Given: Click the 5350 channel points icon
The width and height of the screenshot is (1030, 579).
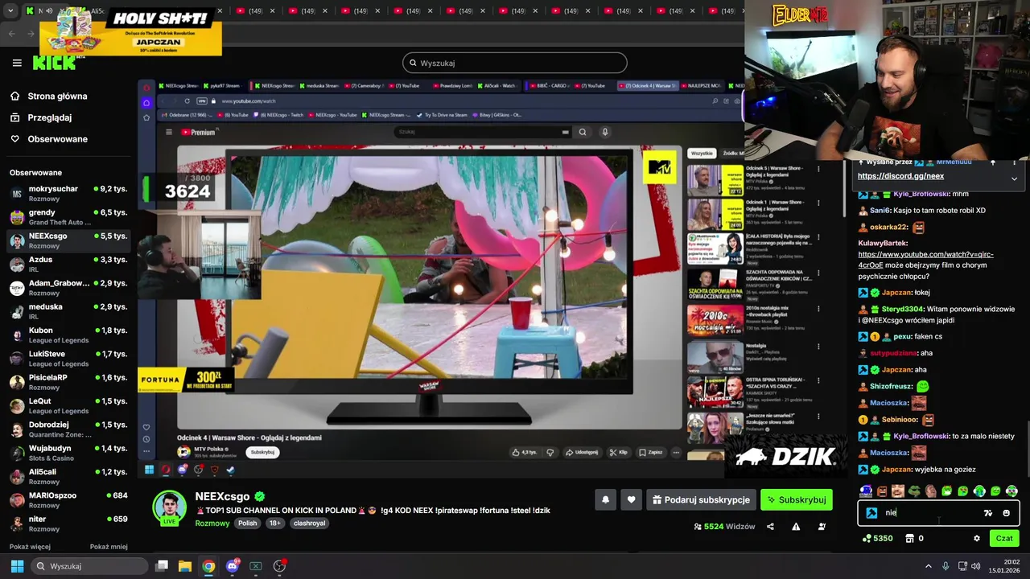Looking at the screenshot, I should click(x=867, y=539).
